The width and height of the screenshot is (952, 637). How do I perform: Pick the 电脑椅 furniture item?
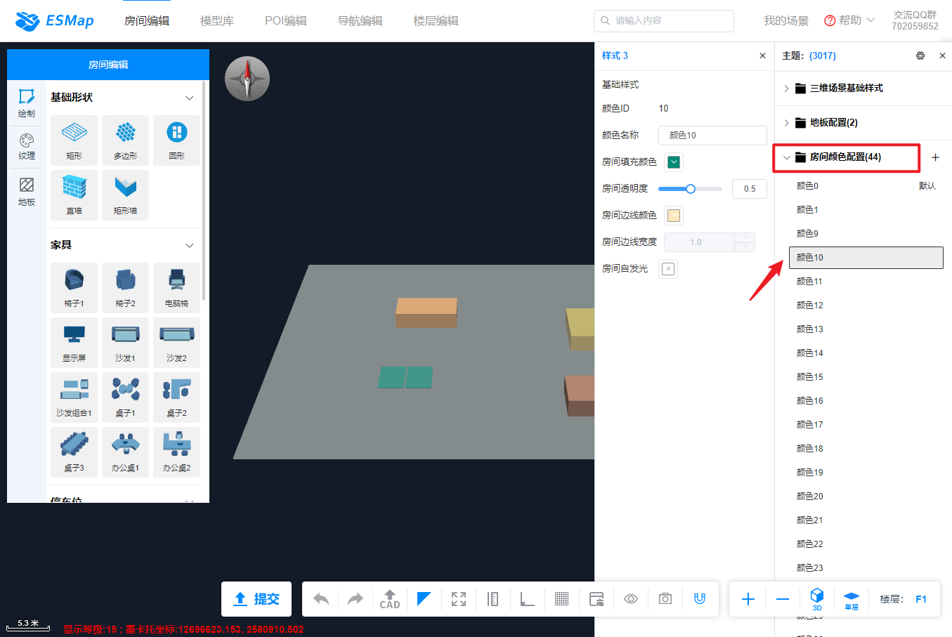(176, 288)
